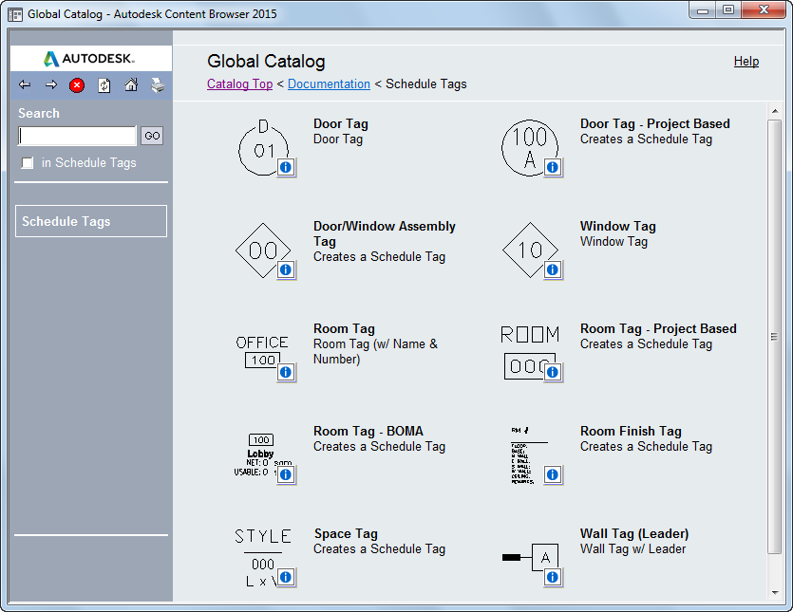This screenshot has width=793, height=612.
Task: Click the Room Finish Tag title
Action: pyautogui.click(x=631, y=431)
